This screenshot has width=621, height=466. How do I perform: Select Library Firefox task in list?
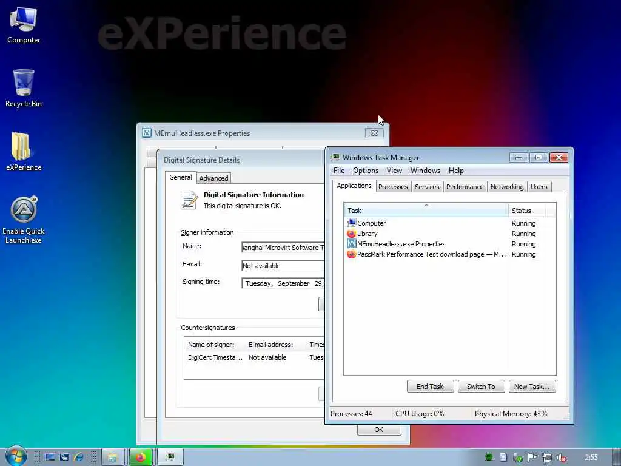(426, 234)
